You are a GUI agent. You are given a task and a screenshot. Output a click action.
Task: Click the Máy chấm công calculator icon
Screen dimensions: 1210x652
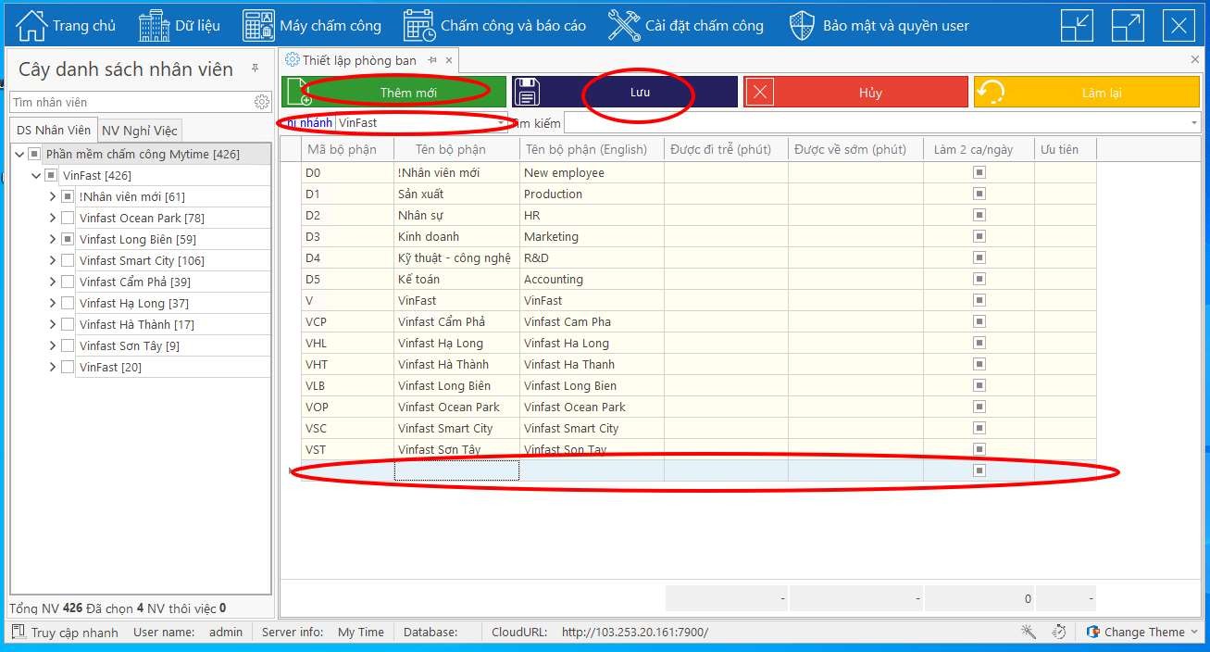[258, 25]
